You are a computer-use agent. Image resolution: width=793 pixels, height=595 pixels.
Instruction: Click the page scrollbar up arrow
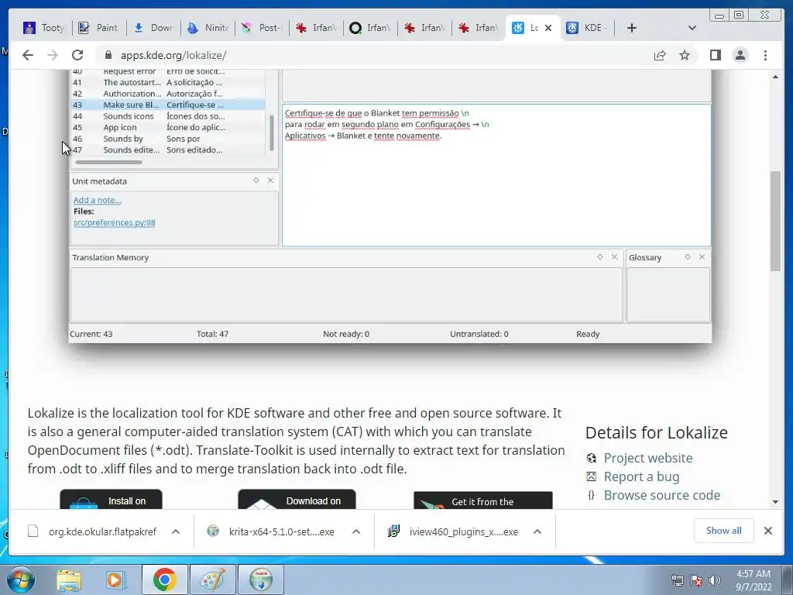(x=775, y=77)
